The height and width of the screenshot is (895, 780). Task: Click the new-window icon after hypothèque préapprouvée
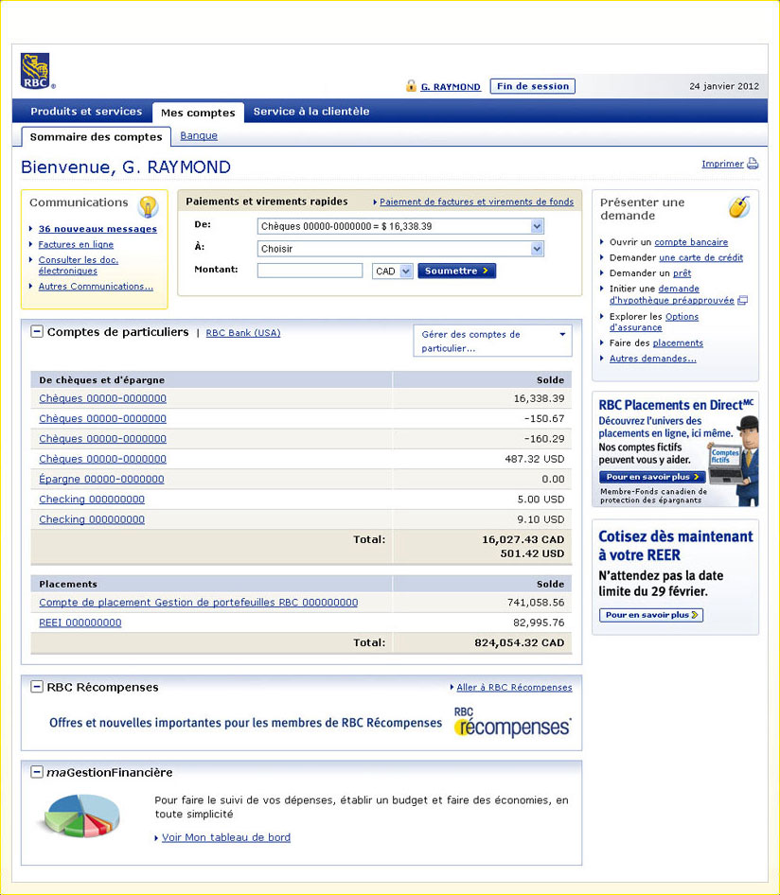(x=742, y=300)
